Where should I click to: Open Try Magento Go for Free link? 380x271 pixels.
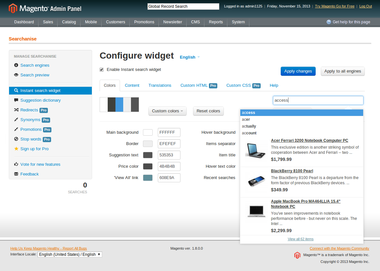tap(335, 6)
